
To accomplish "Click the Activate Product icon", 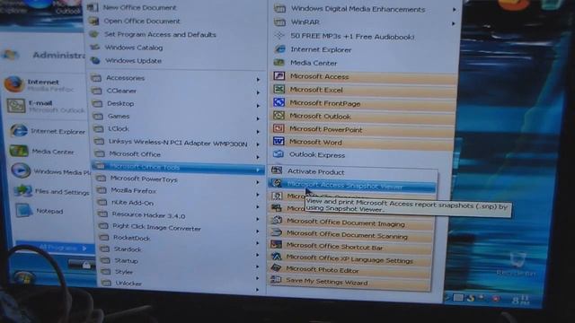I will click(x=277, y=170).
